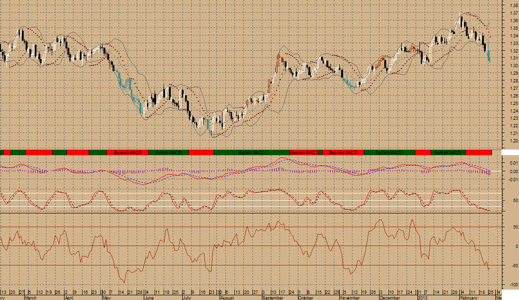This screenshot has height=300, width=519.
Task: Select the -0.01 value on the MACD scale
Action: coord(514,180)
